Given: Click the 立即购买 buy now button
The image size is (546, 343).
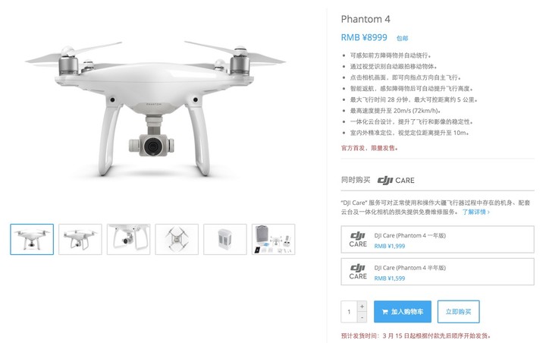Looking at the screenshot, I should (458, 312).
